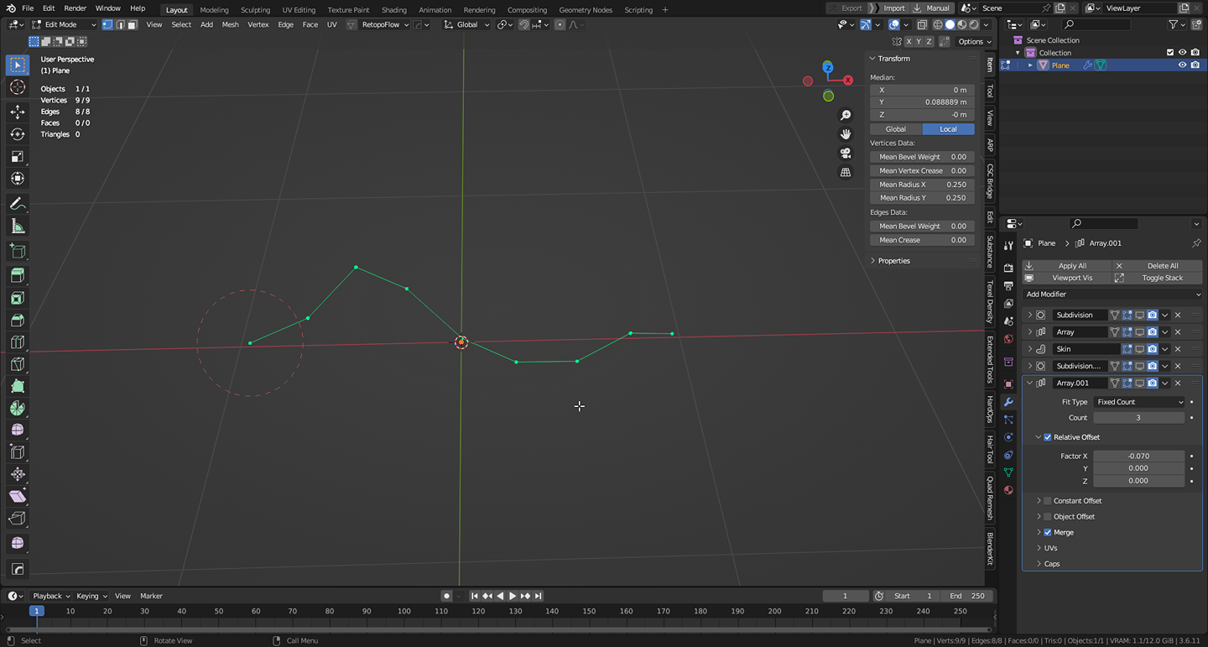Activate the Annotate pencil tool
Viewport: 1208px width, 647px height.
pyautogui.click(x=18, y=204)
